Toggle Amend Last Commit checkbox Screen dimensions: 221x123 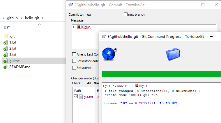click(x=74, y=54)
